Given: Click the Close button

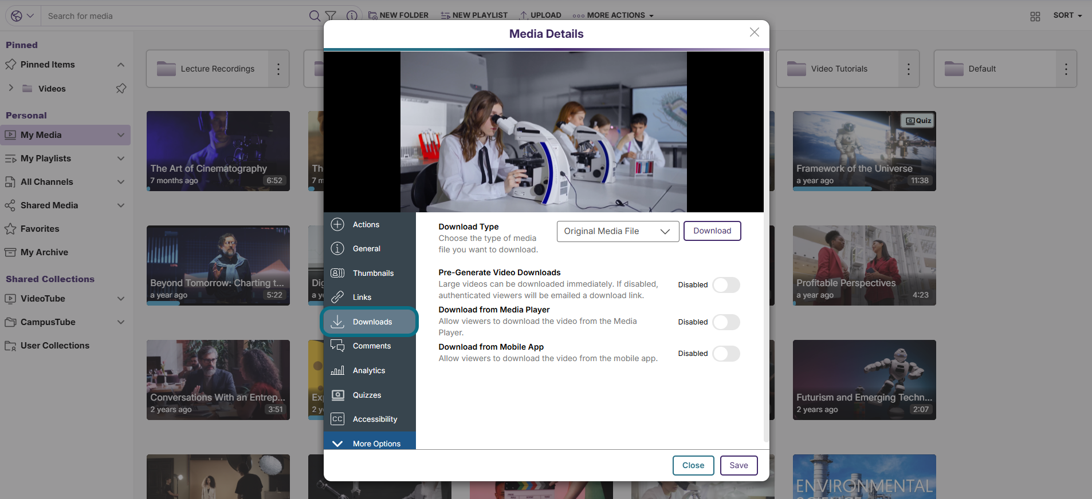Looking at the screenshot, I should [693, 465].
